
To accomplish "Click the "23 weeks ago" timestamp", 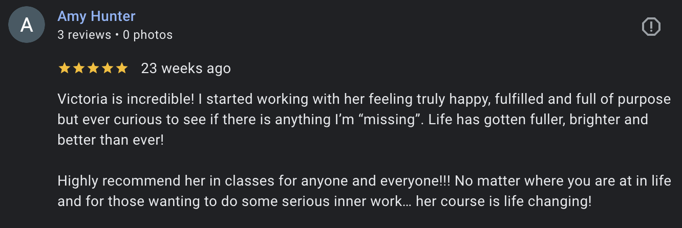I will click(186, 68).
